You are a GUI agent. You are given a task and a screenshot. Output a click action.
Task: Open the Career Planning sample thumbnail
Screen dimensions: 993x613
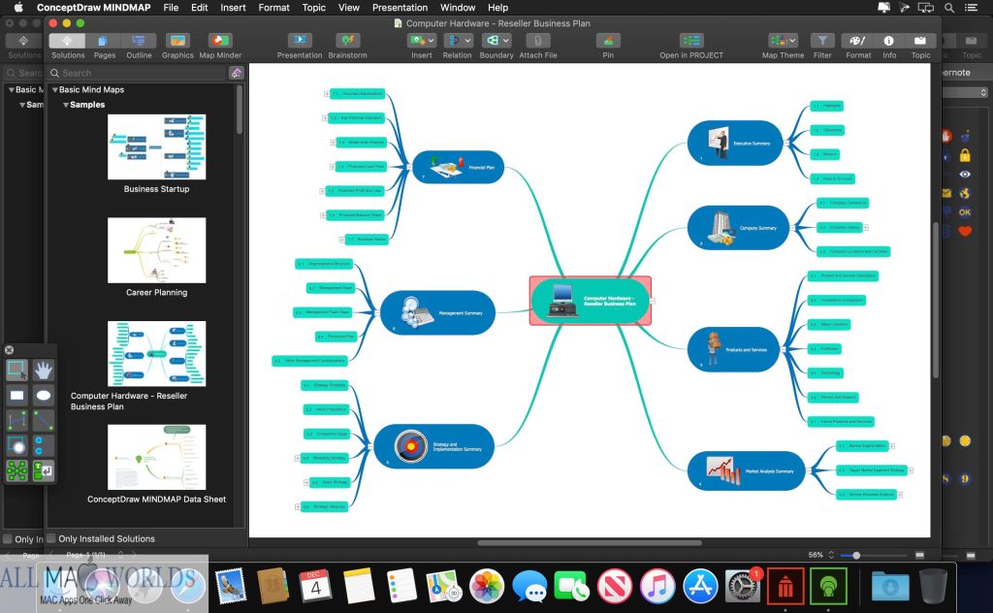click(x=156, y=250)
